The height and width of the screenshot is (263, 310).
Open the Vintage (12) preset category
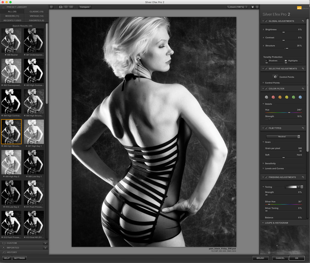36,16
